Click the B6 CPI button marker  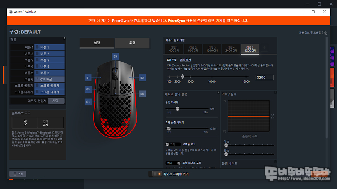point(142,94)
